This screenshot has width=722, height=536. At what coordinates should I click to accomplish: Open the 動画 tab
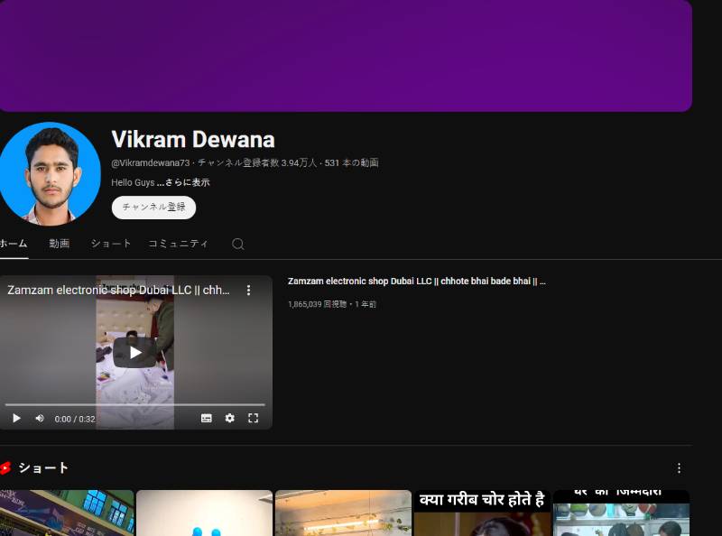coord(60,243)
